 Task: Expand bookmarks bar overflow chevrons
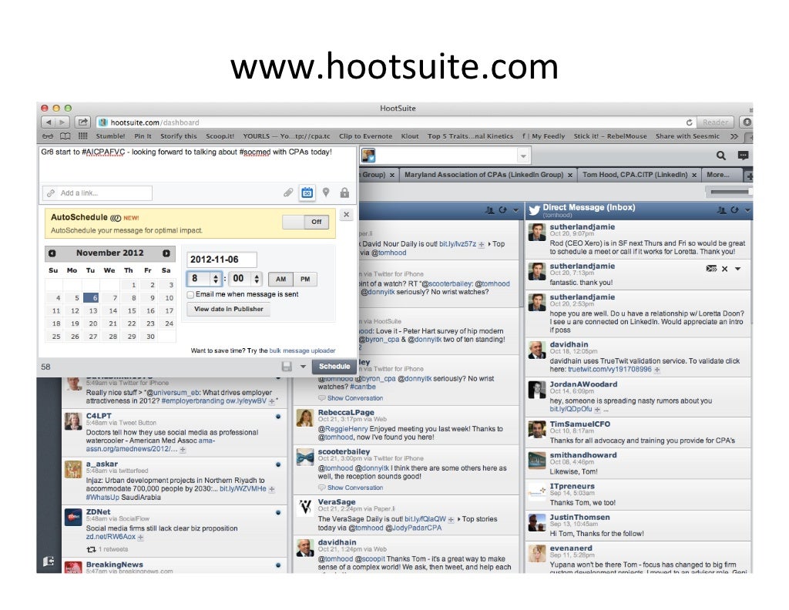click(x=734, y=136)
